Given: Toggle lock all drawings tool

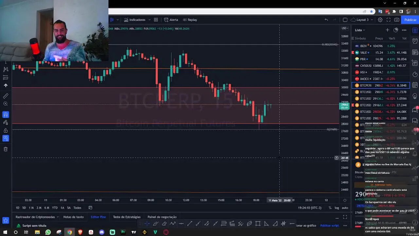Looking at the screenshot, I should tap(6, 130).
